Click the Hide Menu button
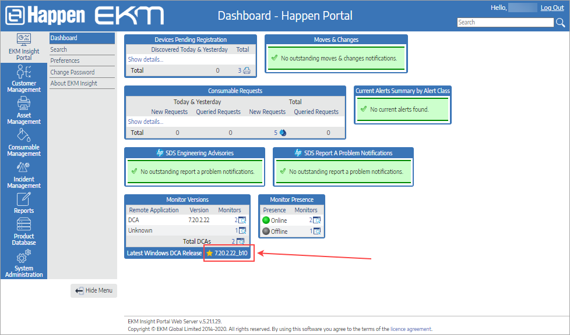The width and height of the screenshot is (570, 335). (x=94, y=291)
